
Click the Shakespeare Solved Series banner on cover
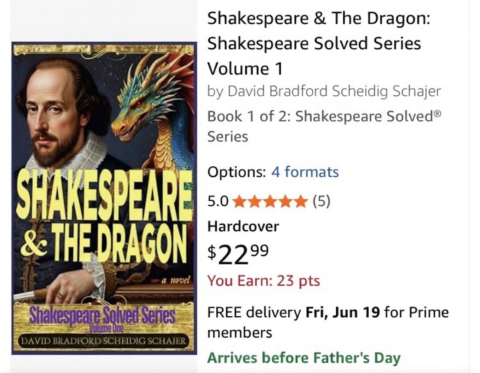pos(102,316)
